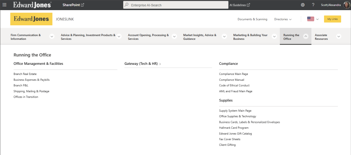Screen dimensions: 351x155
Task: Open Supply System Main Page
Action: coord(235,111)
